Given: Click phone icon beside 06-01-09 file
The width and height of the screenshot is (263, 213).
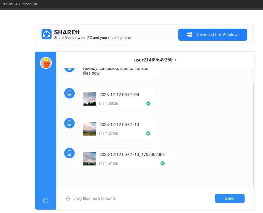Looking at the screenshot, I should point(69,93).
